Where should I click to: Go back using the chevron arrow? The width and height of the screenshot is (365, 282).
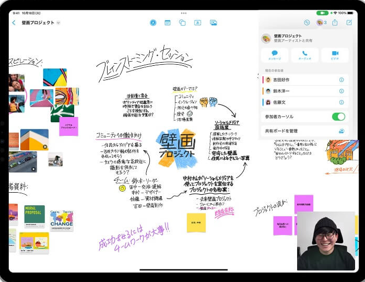tap(14, 22)
